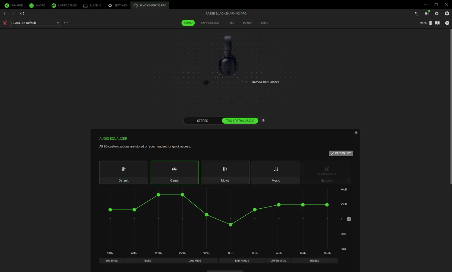The image size is (452, 272).
Task: Open the Mic tab
Action: pos(232,23)
